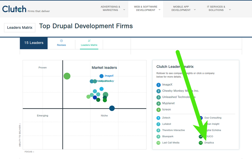
Task: Open the Lullabot company link
Action: click(x=167, y=124)
